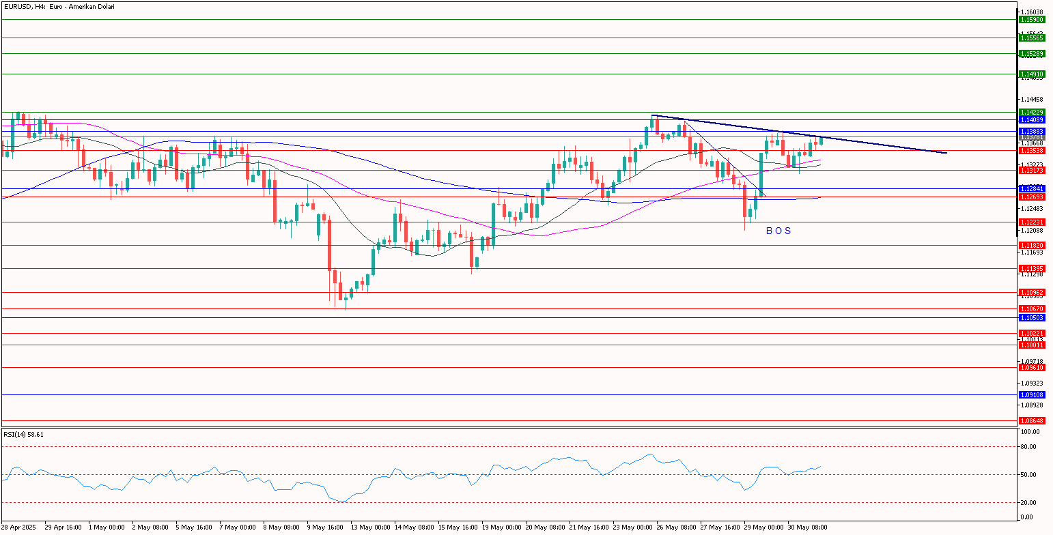Screen dimensions: 1053x535
Task: Select the red 1.08648 price label
Action: point(1032,420)
